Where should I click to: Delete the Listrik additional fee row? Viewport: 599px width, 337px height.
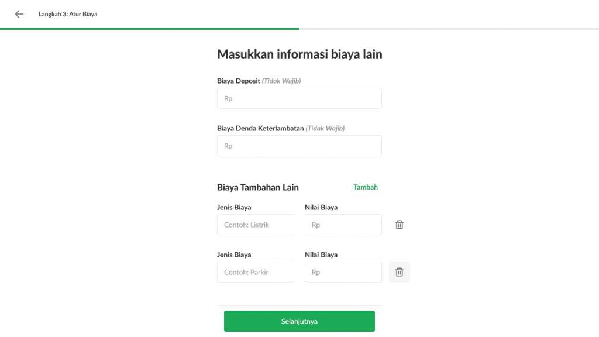399,225
